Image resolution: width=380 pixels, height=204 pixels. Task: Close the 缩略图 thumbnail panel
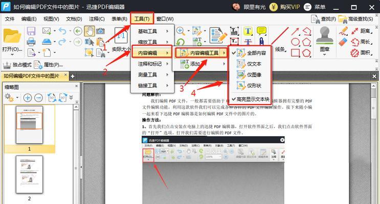coord(76,86)
